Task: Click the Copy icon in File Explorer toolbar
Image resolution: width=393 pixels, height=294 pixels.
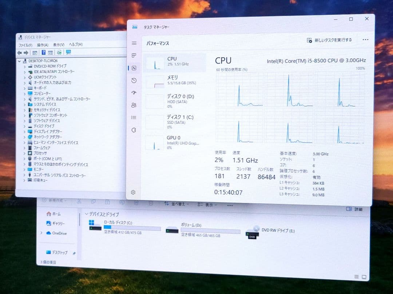Action: point(94,203)
